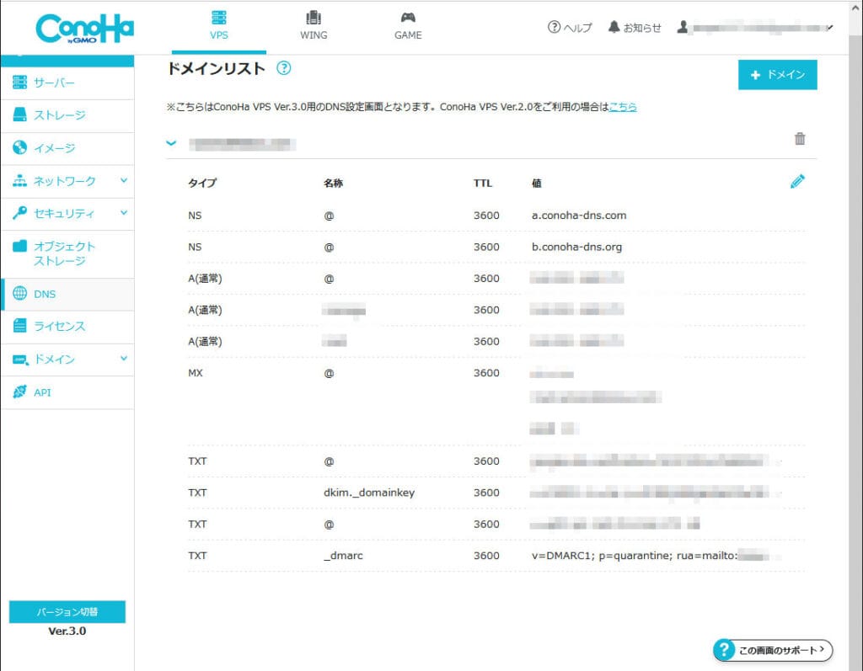Click the ストレージ drive icon
This screenshot has width=863, height=671.
pyautogui.click(x=20, y=114)
